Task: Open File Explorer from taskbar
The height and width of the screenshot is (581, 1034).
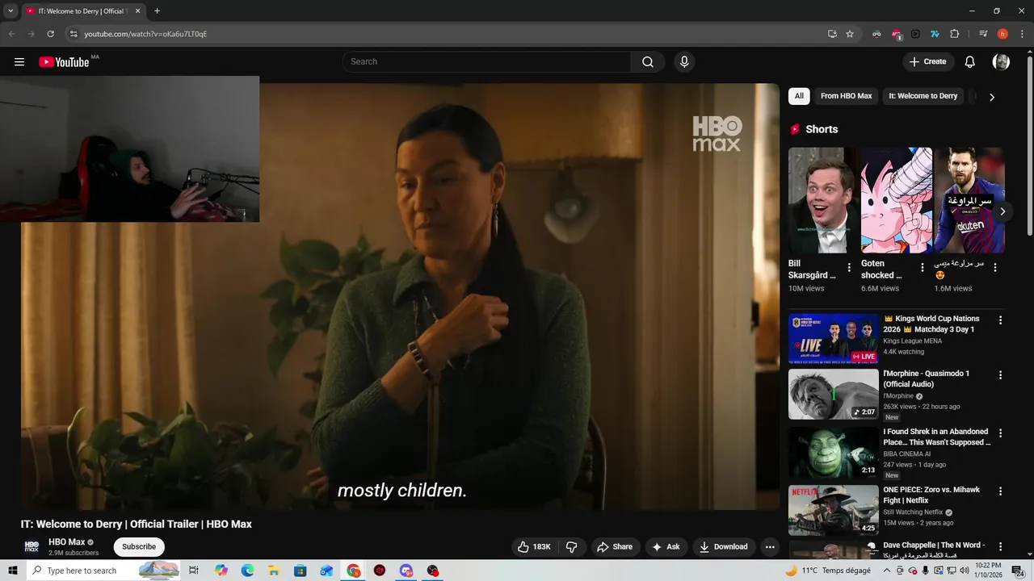Action: point(274,571)
